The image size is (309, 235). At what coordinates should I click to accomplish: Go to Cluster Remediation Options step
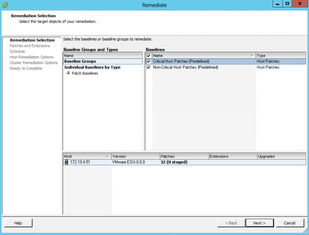(x=34, y=63)
